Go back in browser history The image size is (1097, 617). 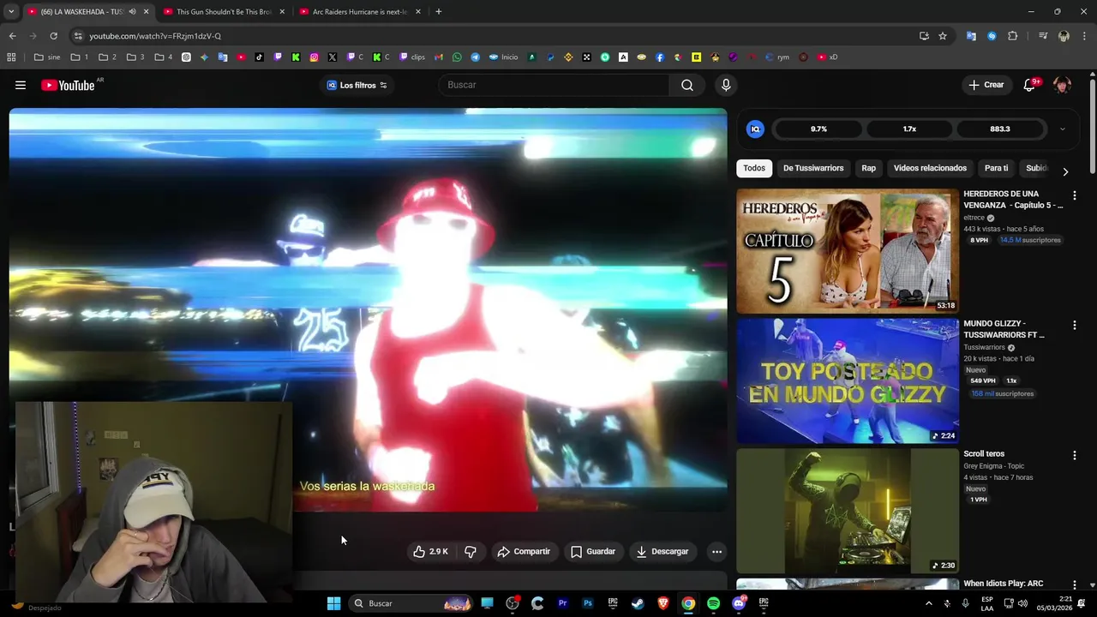tap(12, 36)
